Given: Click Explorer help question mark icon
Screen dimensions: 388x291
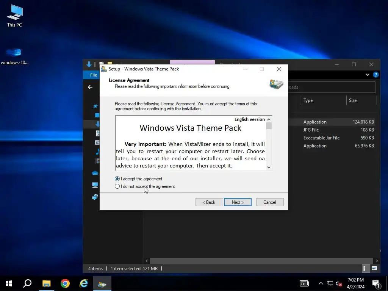Looking at the screenshot, I should tap(375, 75).
